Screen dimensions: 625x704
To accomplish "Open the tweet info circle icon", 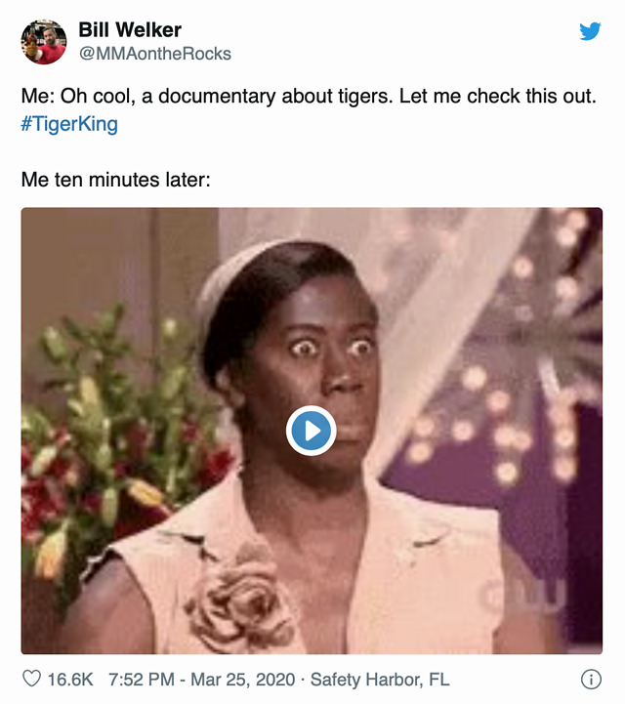I will click(591, 680).
